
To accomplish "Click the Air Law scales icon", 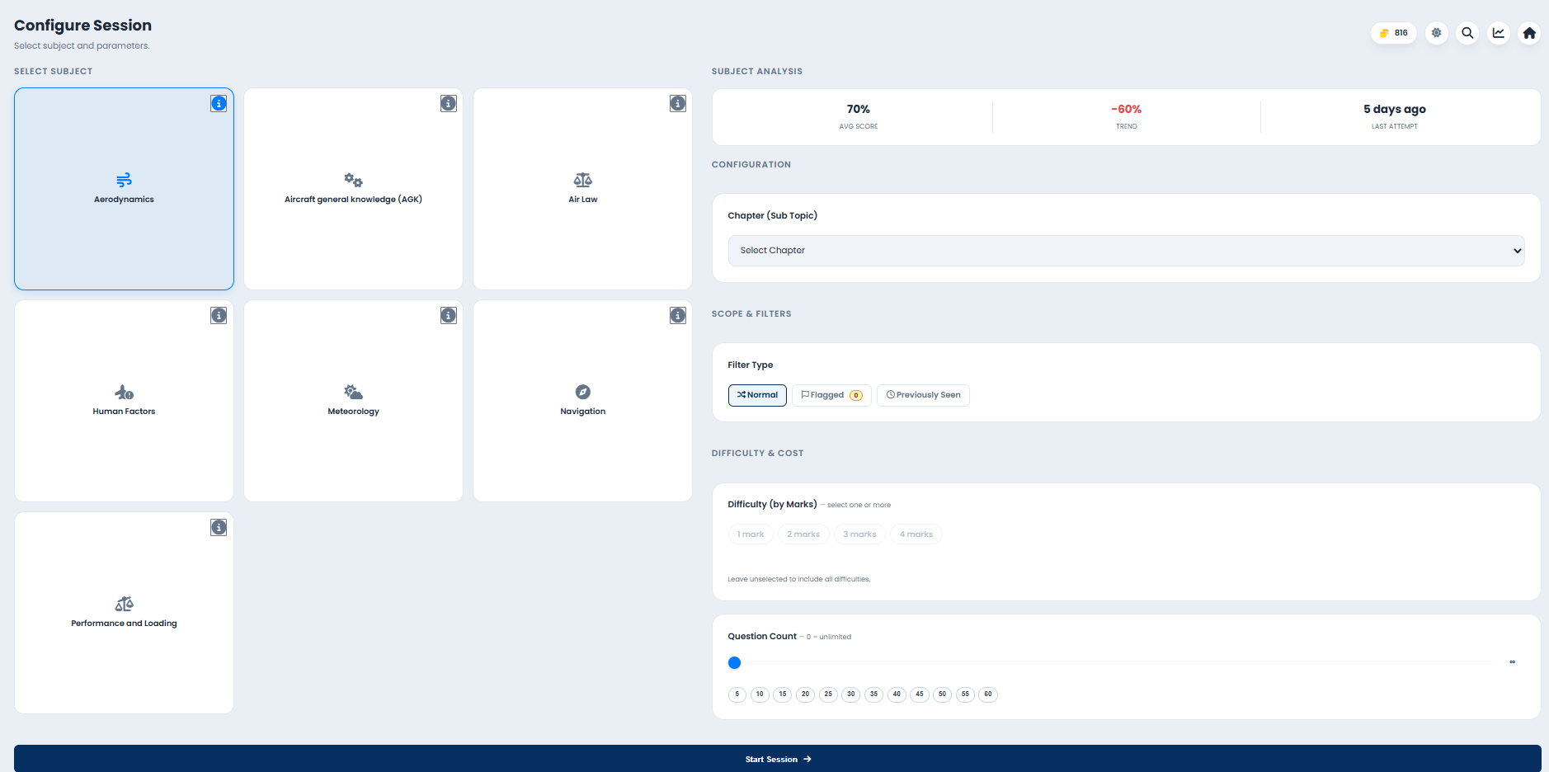I will 582,180.
